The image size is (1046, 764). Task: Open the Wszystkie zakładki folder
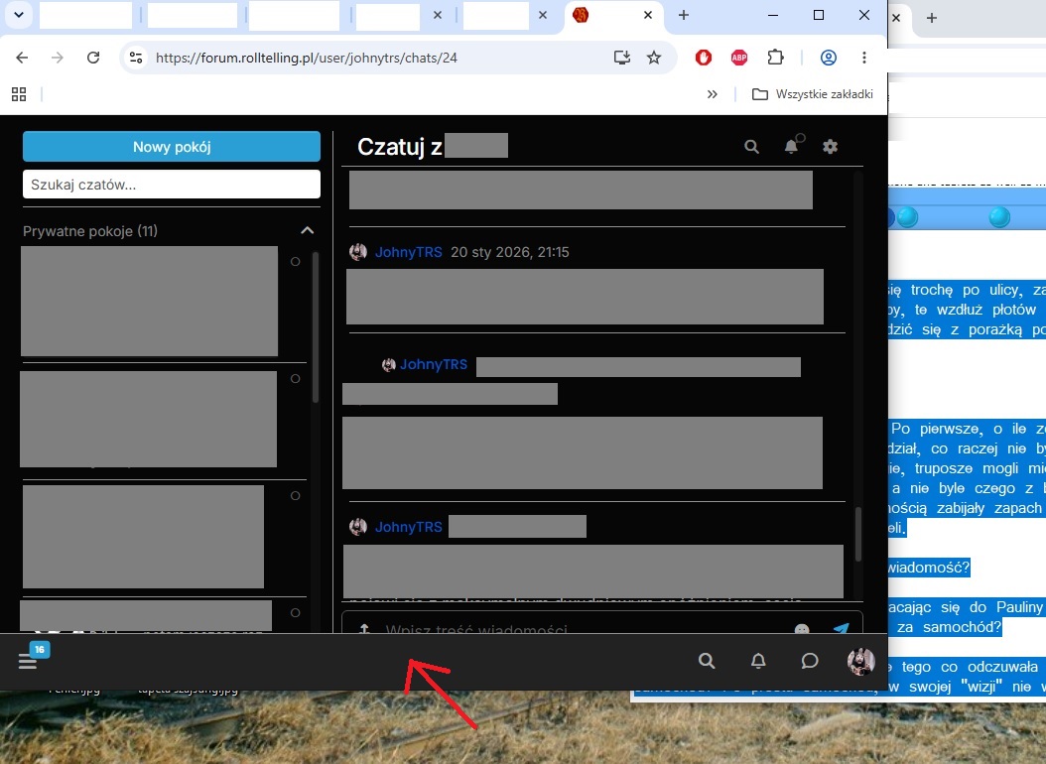(x=813, y=94)
